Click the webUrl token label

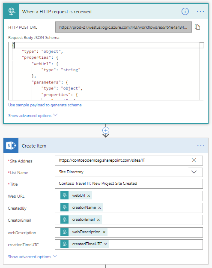(78, 196)
